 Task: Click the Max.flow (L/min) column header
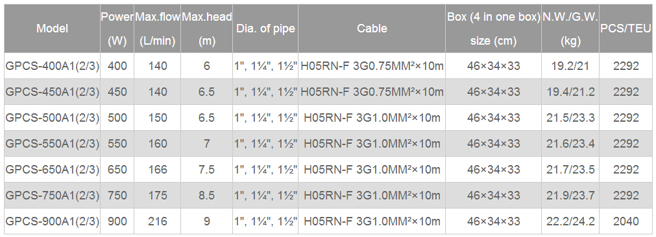click(x=157, y=28)
